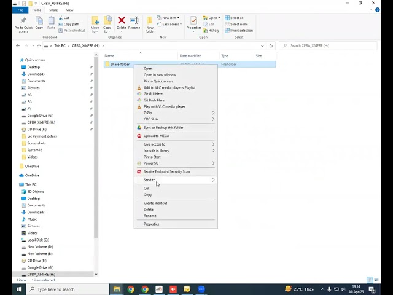
Task: Open the ribbon Open dropdown arrow
Action: [x=219, y=18]
